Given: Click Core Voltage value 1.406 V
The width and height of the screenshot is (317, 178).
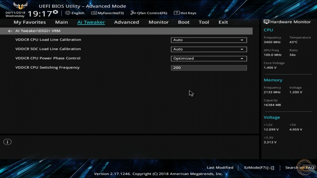Looking at the screenshot, I should (x=270, y=67).
